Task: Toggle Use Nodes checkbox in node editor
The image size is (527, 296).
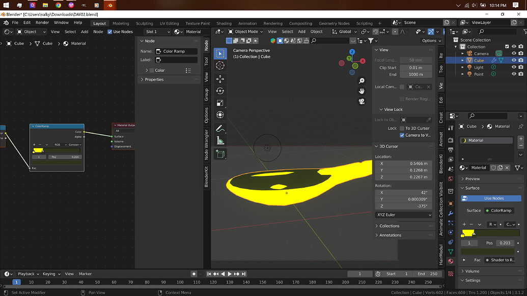Action: pos(109,32)
